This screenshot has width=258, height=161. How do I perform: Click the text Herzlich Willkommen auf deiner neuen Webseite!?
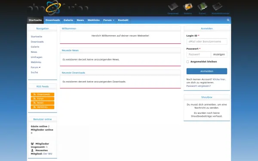click(120, 36)
